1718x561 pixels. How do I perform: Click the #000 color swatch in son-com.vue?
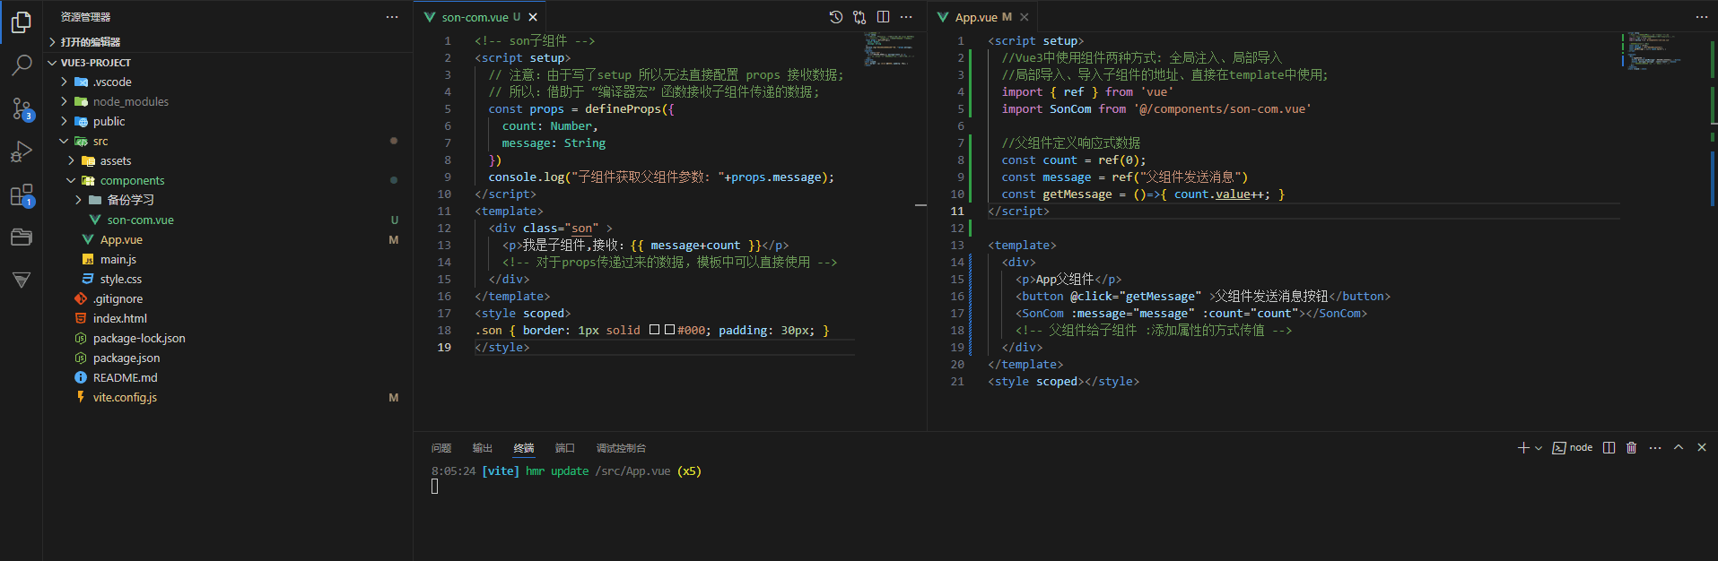point(669,330)
